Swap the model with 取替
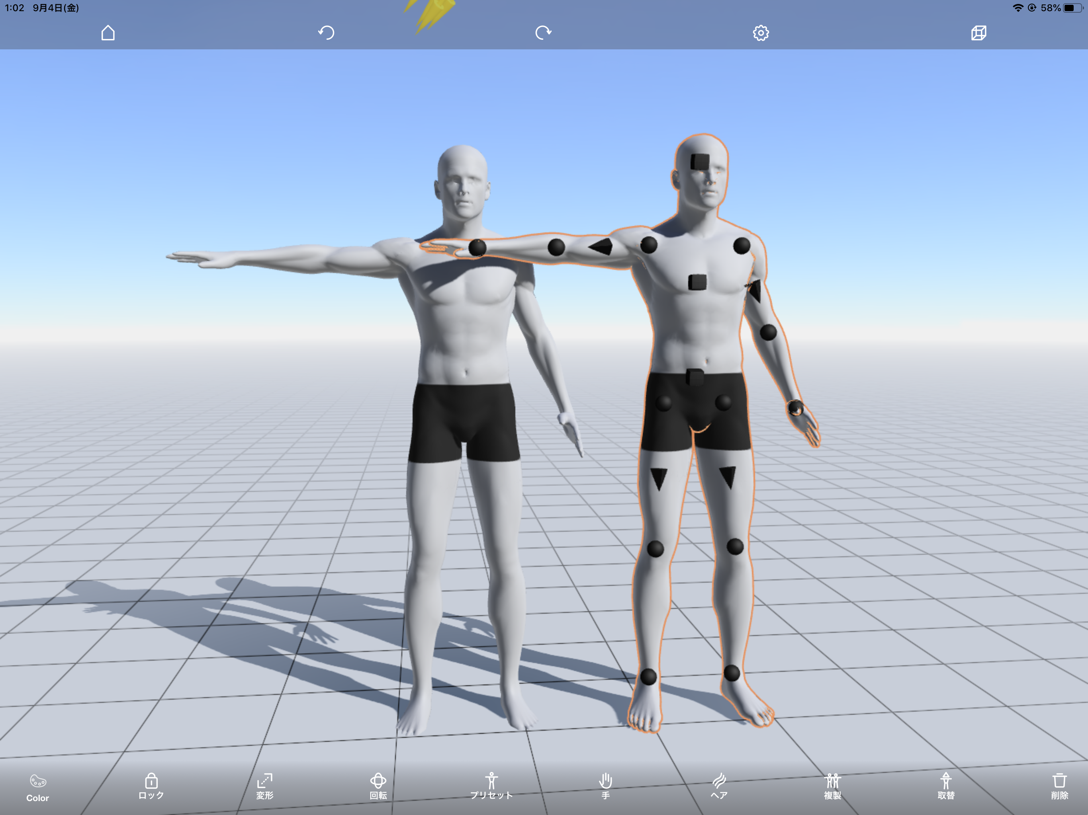This screenshot has height=815, width=1088. 946,786
